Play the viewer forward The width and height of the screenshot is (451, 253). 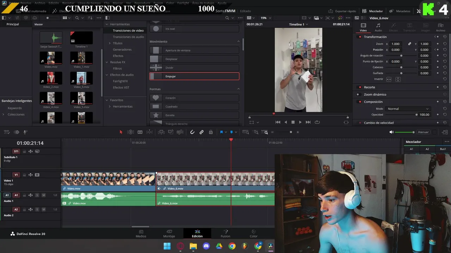[x=300, y=122]
